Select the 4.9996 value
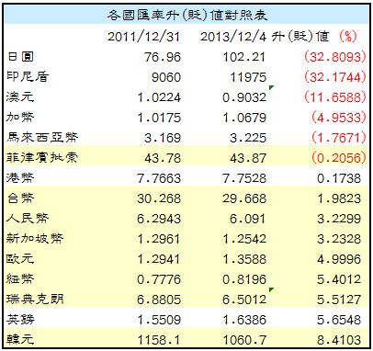373x351 pixels. [x=339, y=259]
